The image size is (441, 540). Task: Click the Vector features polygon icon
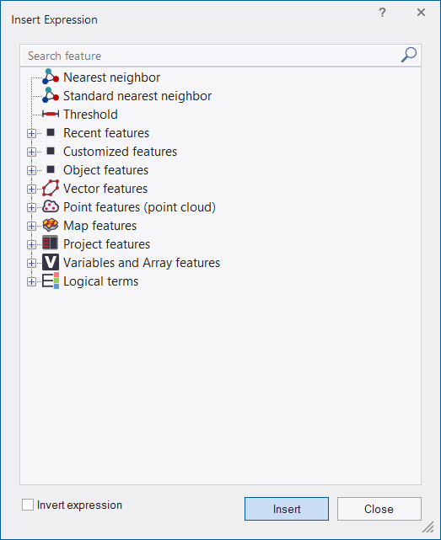(x=51, y=188)
